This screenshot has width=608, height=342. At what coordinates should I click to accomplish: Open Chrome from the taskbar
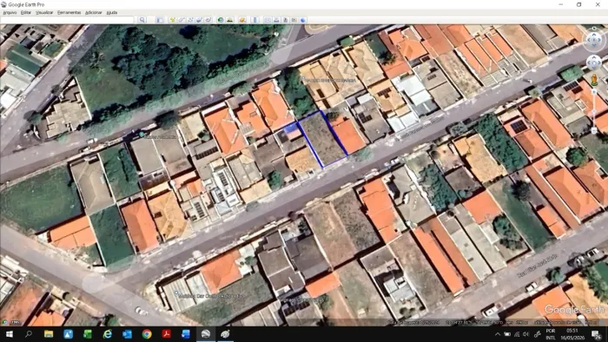point(147,334)
